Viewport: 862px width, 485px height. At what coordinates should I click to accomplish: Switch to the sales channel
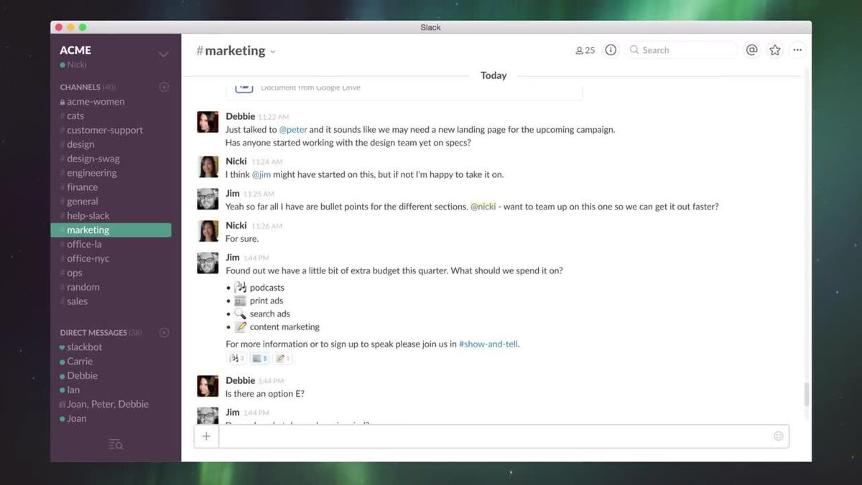(x=77, y=301)
